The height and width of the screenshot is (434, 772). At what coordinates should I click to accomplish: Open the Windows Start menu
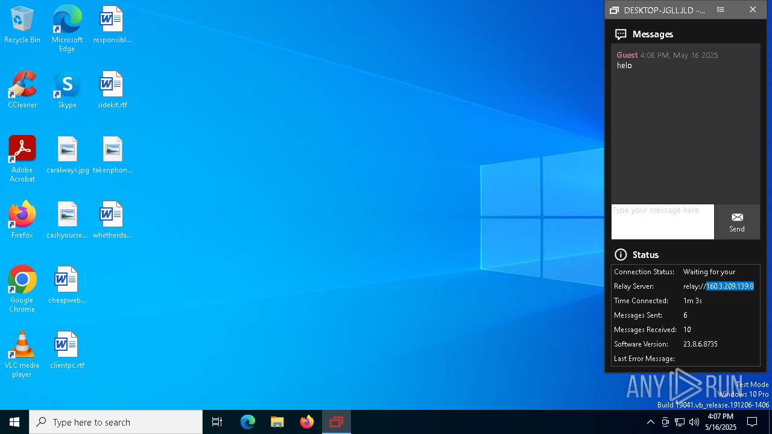(14, 422)
